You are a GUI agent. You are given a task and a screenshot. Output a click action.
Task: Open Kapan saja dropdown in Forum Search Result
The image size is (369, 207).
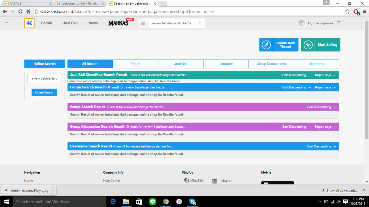[x=325, y=87]
